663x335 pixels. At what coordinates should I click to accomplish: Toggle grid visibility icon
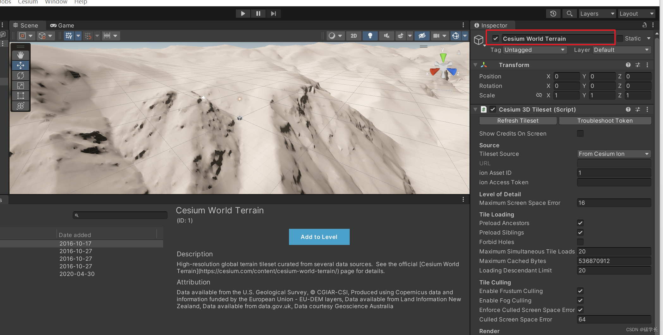coord(69,36)
